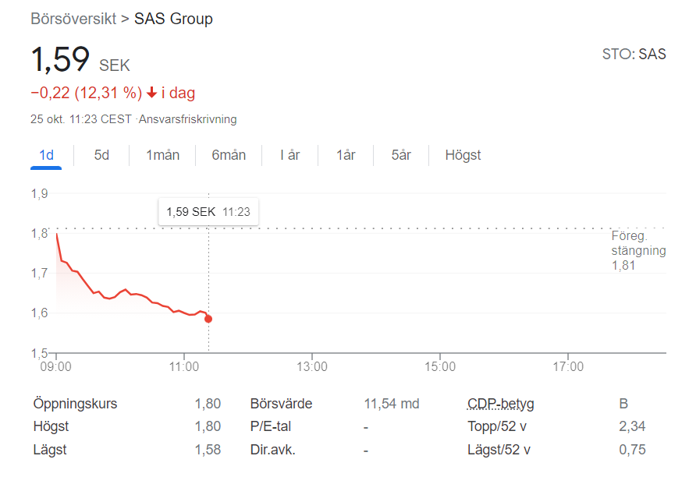Click the Börsvärde 11,54 md value
Viewport: 689px width, 477px height.
[392, 404]
